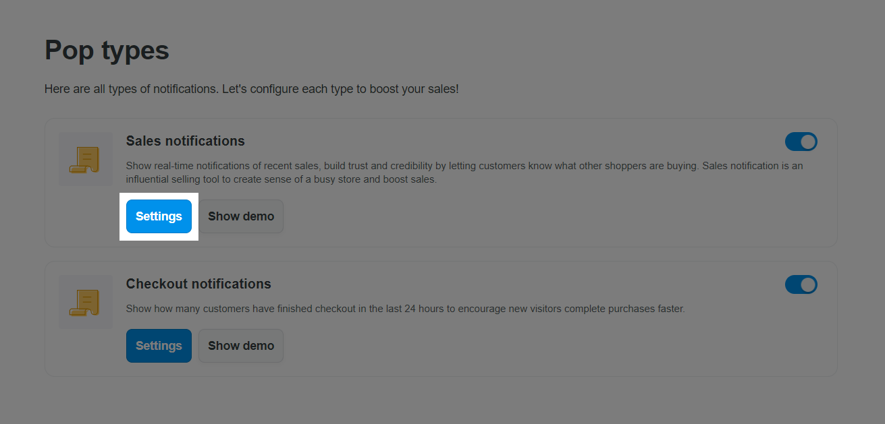The image size is (885, 424).
Task: Show demo of Checkout notifications
Action: click(241, 346)
